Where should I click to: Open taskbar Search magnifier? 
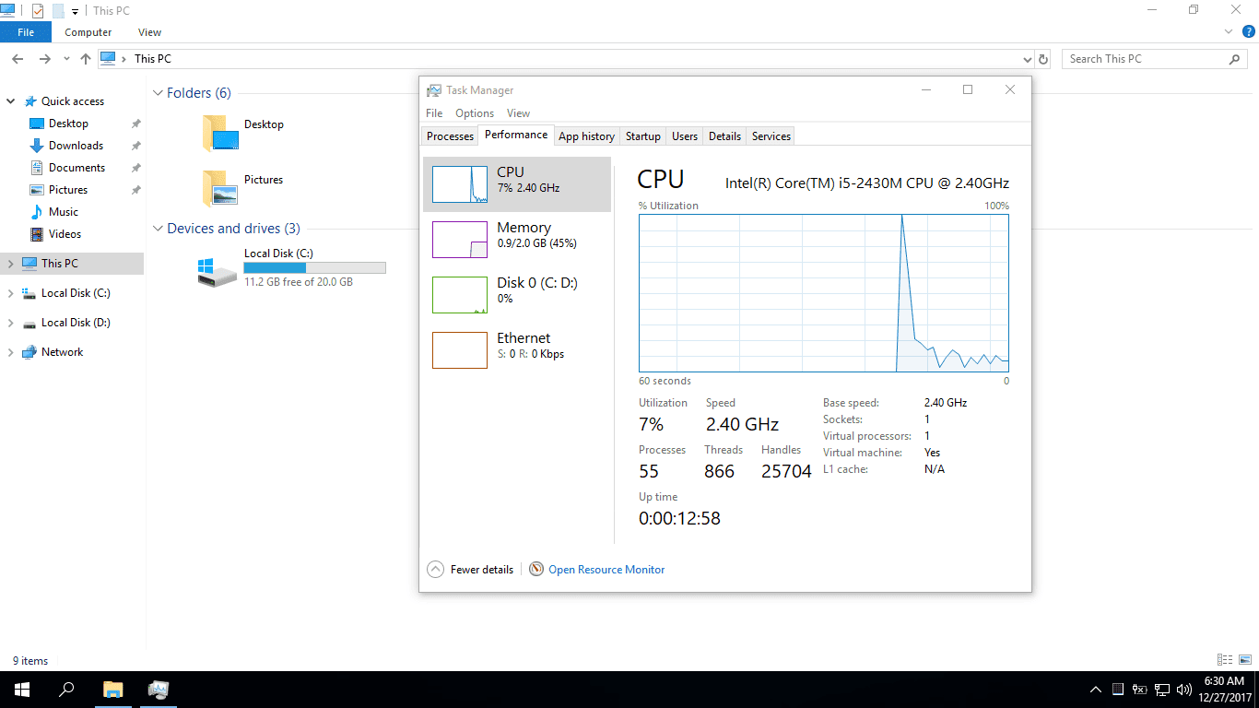tap(66, 690)
